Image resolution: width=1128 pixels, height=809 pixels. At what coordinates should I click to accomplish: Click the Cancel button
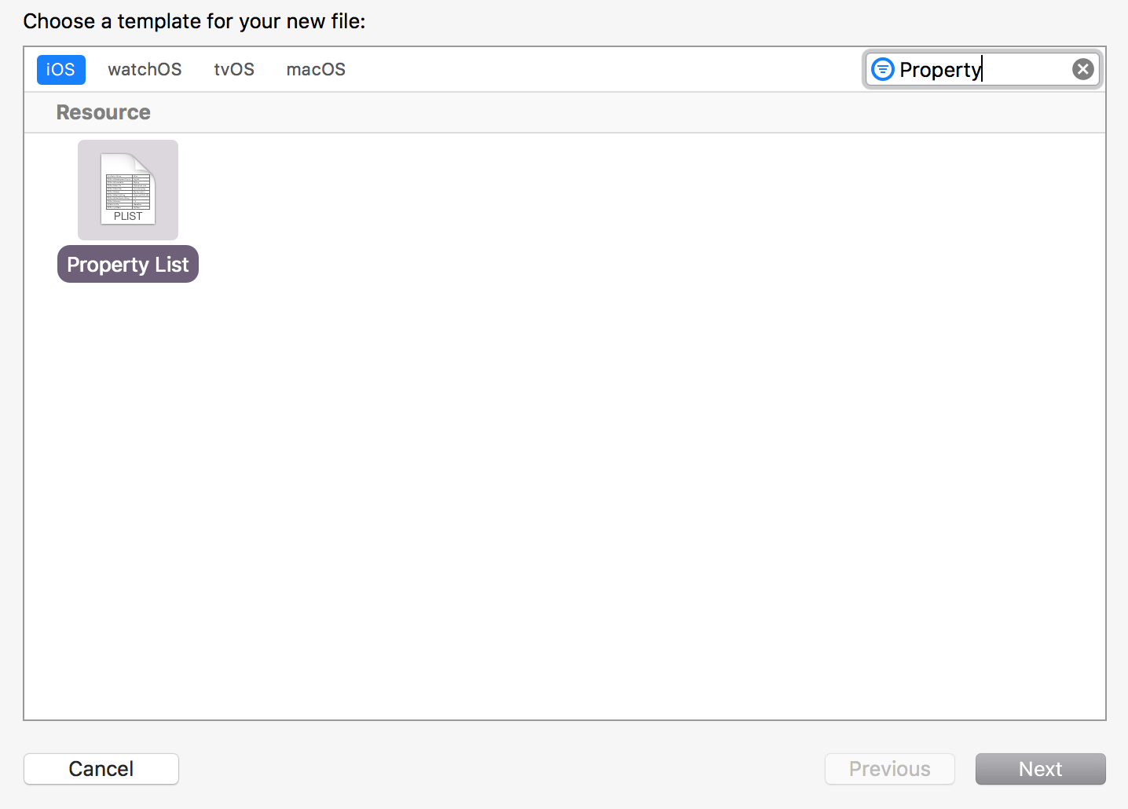(101, 769)
